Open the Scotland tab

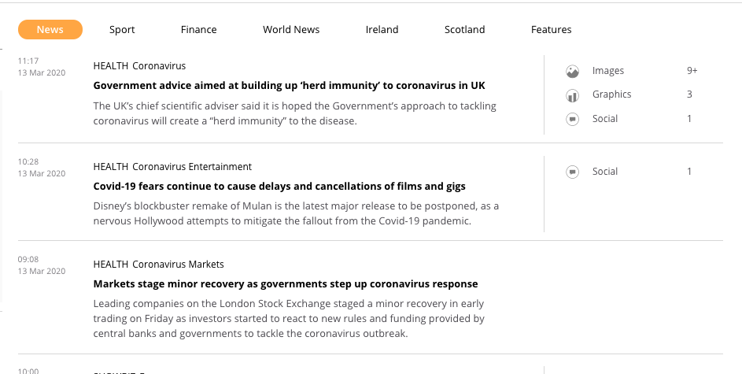(464, 30)
